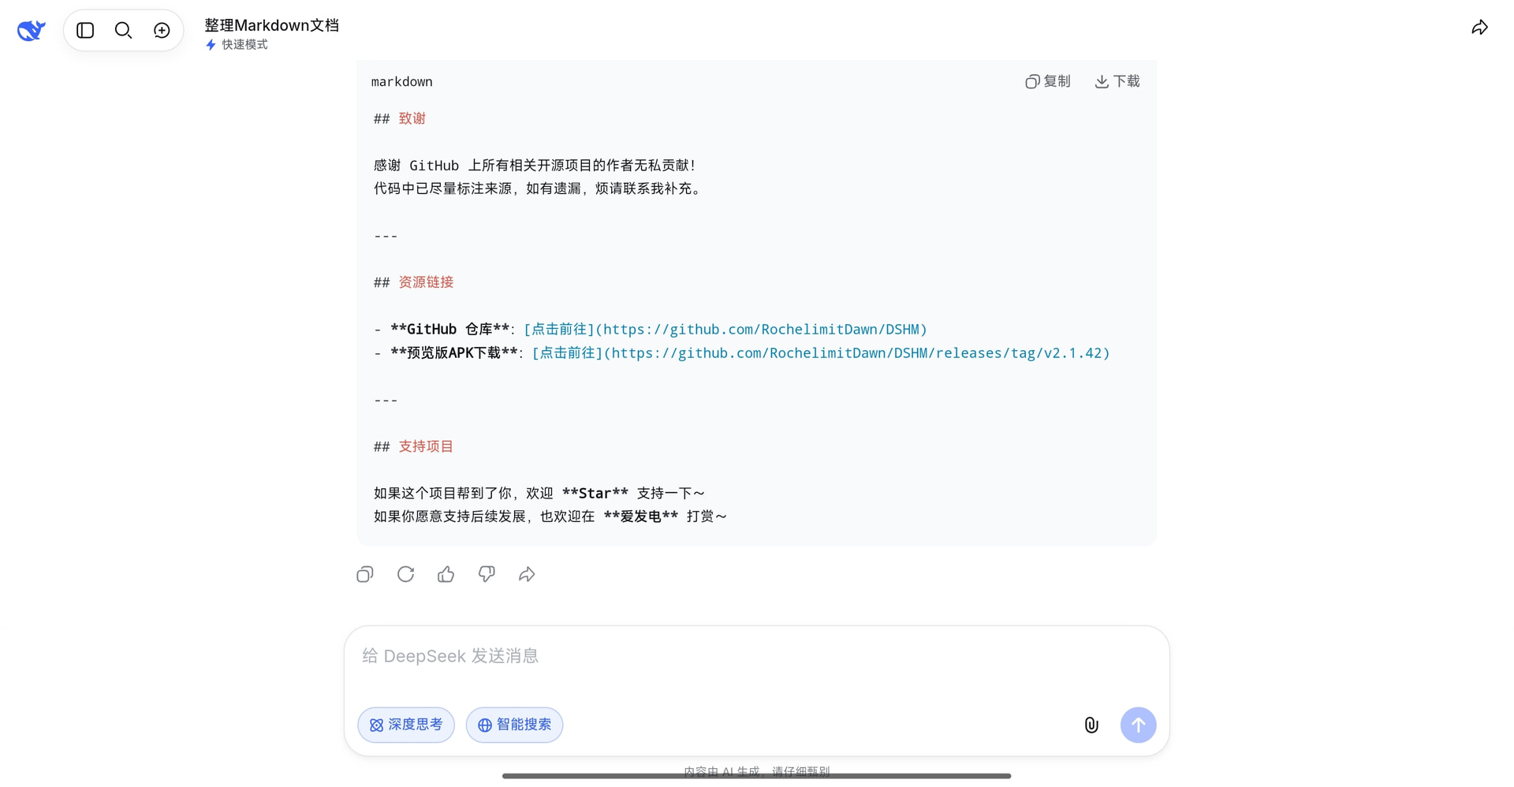
Task: Click the horizontal scrollbar at the bottom
Action: tap(757, 776)
